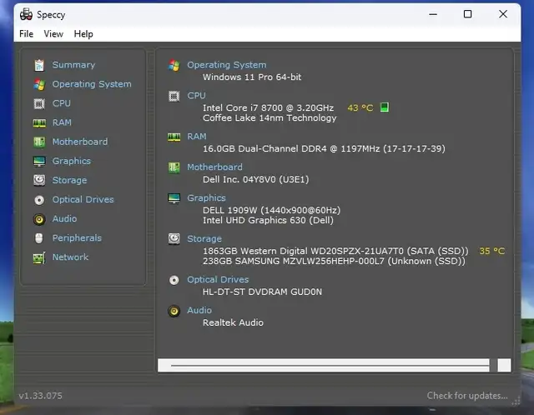Click the Audio heading link in summary
This screenshot has height=415, width=534.
tap(199, 310)
